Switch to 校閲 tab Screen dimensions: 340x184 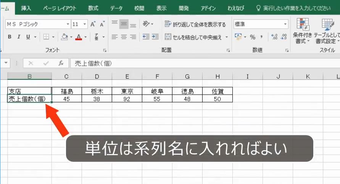point(139,8)
